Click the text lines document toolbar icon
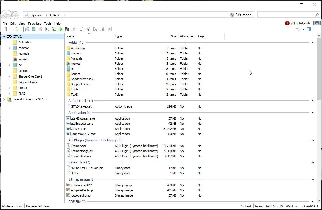 81,29
